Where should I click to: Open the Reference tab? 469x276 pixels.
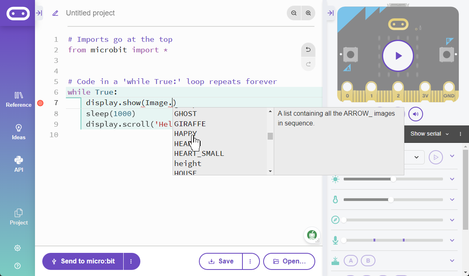pyautogui.click(x=19, y=100)
